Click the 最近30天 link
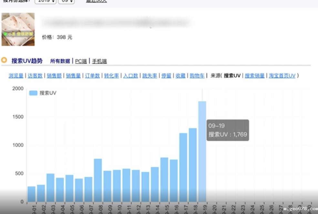Image resolution: width=318 pixels, height=214 pixels. (96, 1)
